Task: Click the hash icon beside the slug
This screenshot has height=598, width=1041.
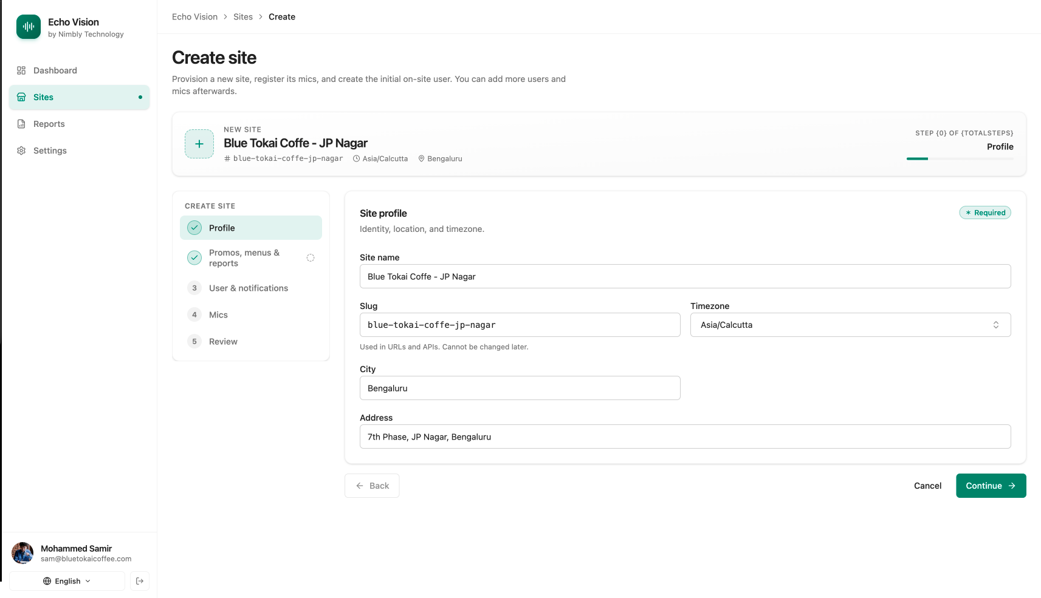Action: pos(227,158)
